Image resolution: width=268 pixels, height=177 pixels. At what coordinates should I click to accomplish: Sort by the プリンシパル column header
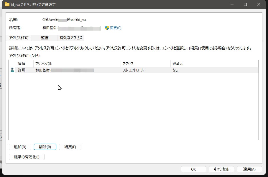pos(77,64)
